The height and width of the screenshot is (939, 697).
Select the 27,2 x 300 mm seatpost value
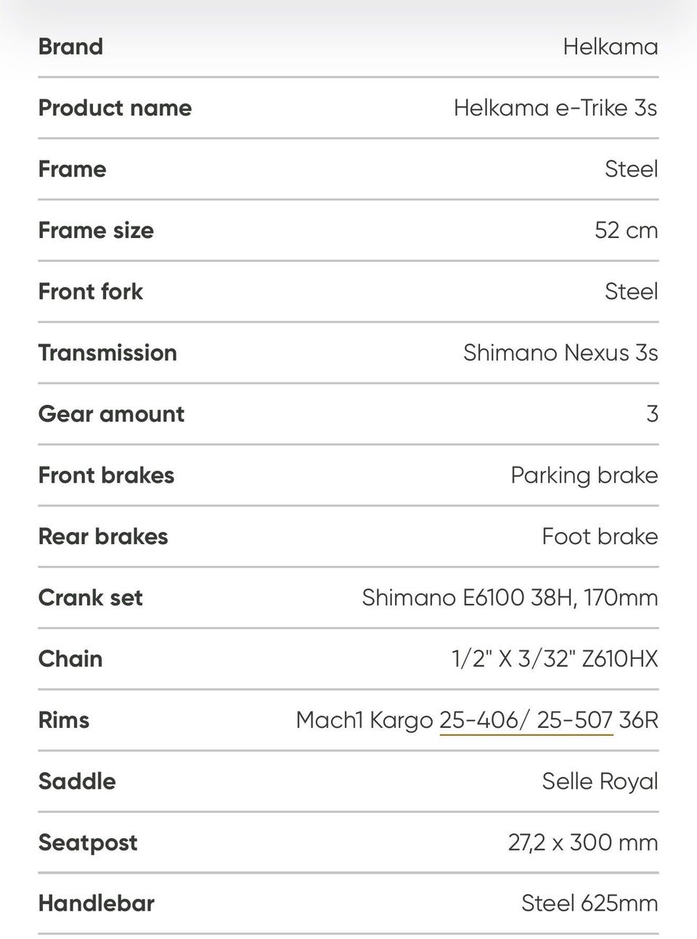pos(583,842)
